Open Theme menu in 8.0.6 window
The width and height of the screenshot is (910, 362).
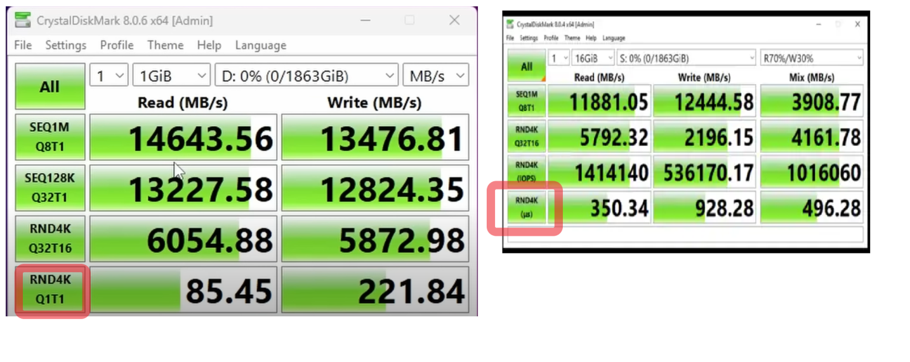pyautogui.click(x=165, y=45)
